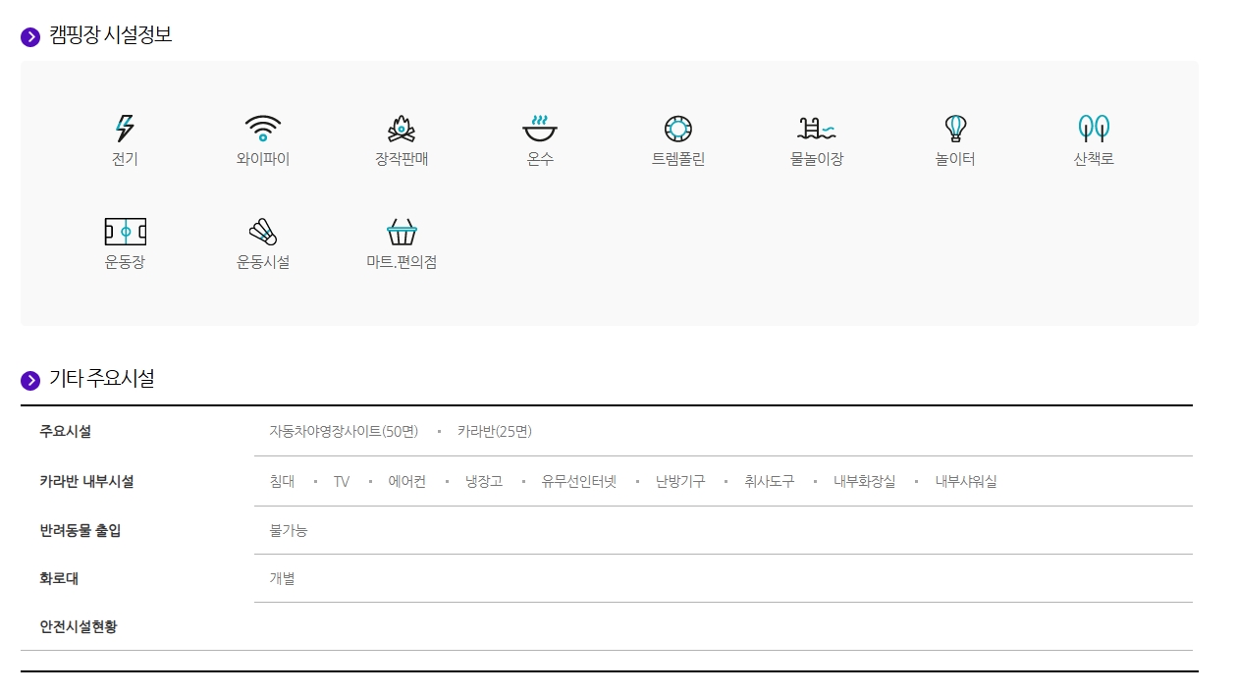
Task: Select the 물놀이장 swimming pool icon
Action: pyautogui.click(x=817, y=129)
